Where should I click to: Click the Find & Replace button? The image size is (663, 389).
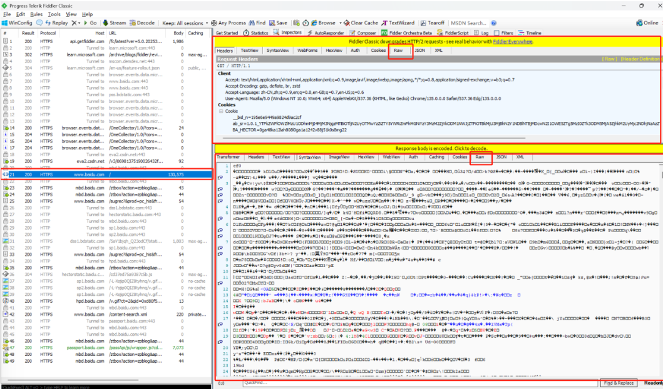[619, 383]
